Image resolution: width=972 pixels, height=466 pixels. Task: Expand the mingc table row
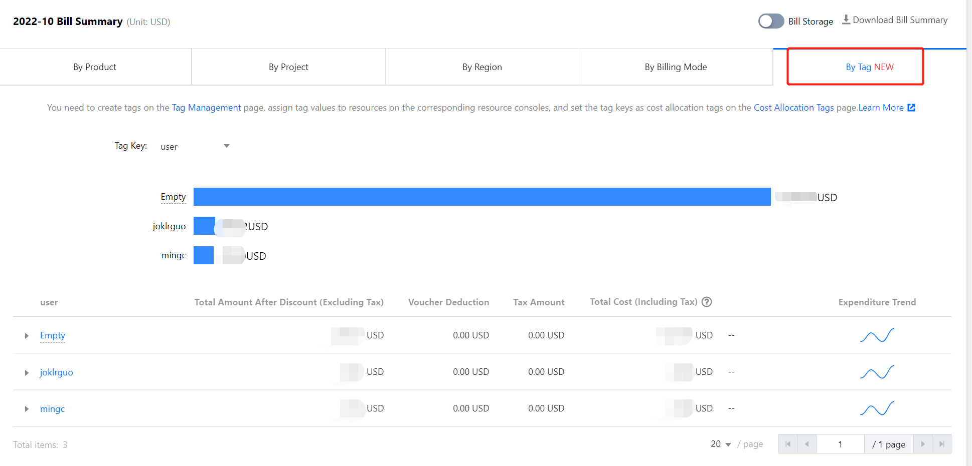pyautogui.click(x=27, y=409)
